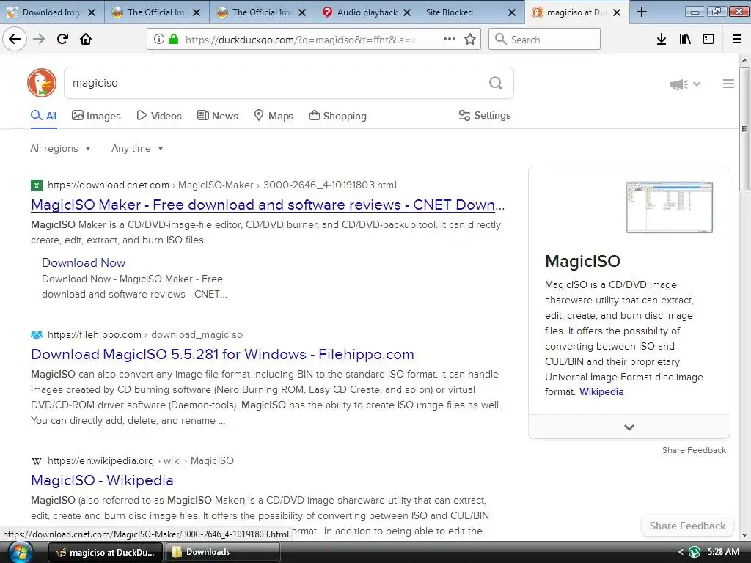Open page actions three-dots menu in address bar
The height and width of the screenshot is (563, 751).
pos(450,39)
